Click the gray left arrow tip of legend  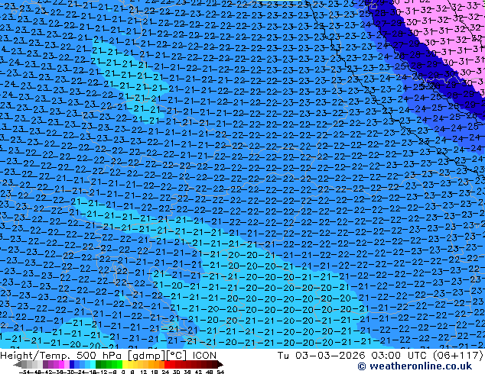tap(17, 364)
